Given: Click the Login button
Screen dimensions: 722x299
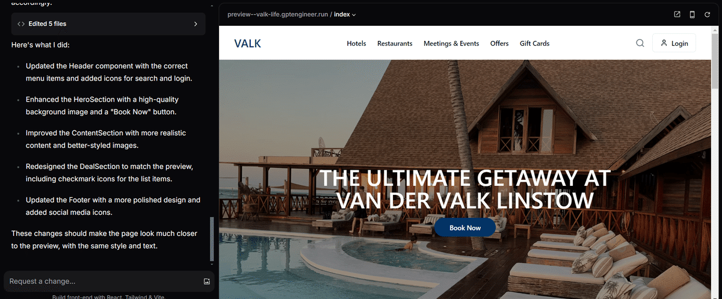Looking at the screenshot, I should pos(674,43).
